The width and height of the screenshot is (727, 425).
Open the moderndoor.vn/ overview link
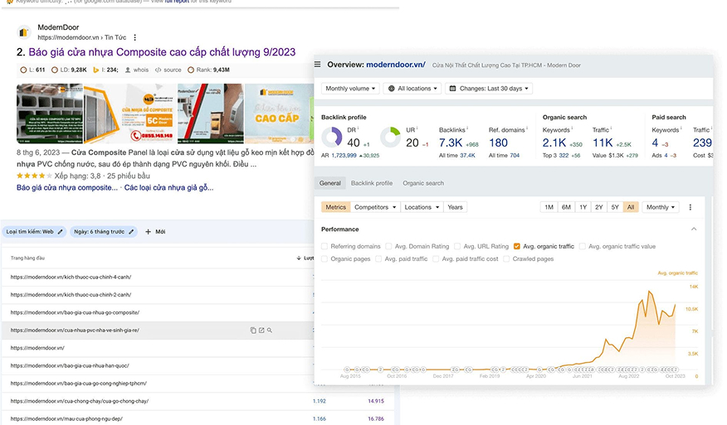pos(396,65)
